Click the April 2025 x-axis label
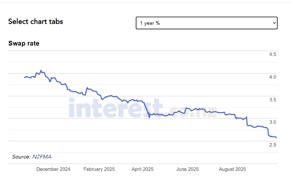 click(x=142, y=169)
